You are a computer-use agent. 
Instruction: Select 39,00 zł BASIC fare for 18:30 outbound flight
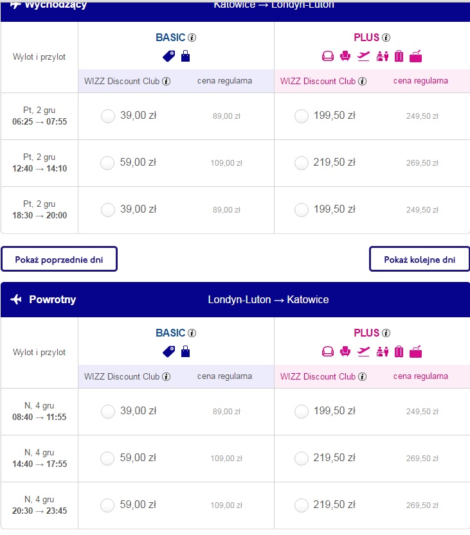[108, 210]
